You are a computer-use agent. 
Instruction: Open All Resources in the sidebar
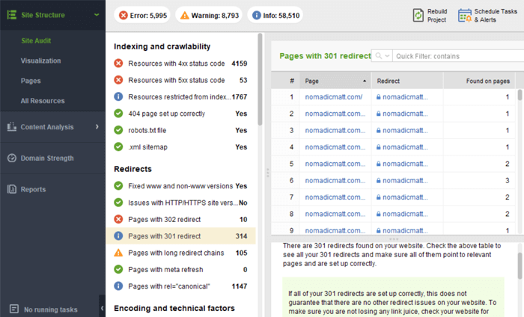coord(43,101)
